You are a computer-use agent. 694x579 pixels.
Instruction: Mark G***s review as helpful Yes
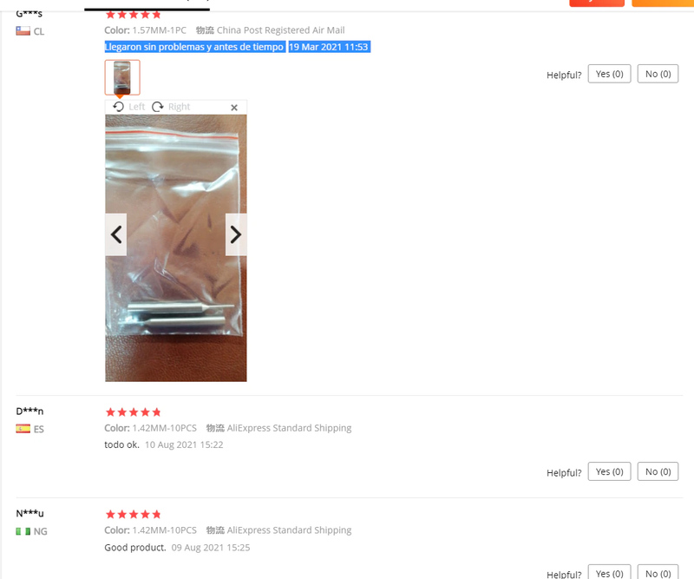point(609,74)
